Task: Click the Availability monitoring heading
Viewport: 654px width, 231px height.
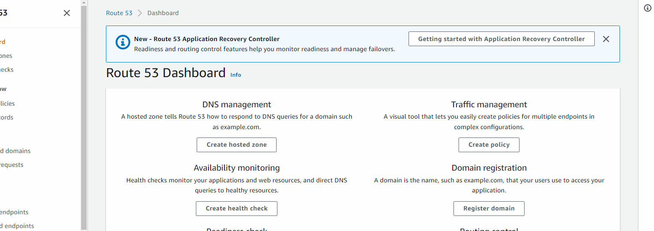Action: (x=237, y=168)
